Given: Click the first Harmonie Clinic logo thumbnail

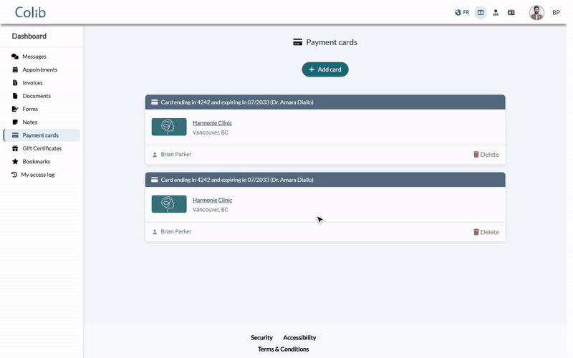Looking at the screenshot, I should [x=169, y=127].
